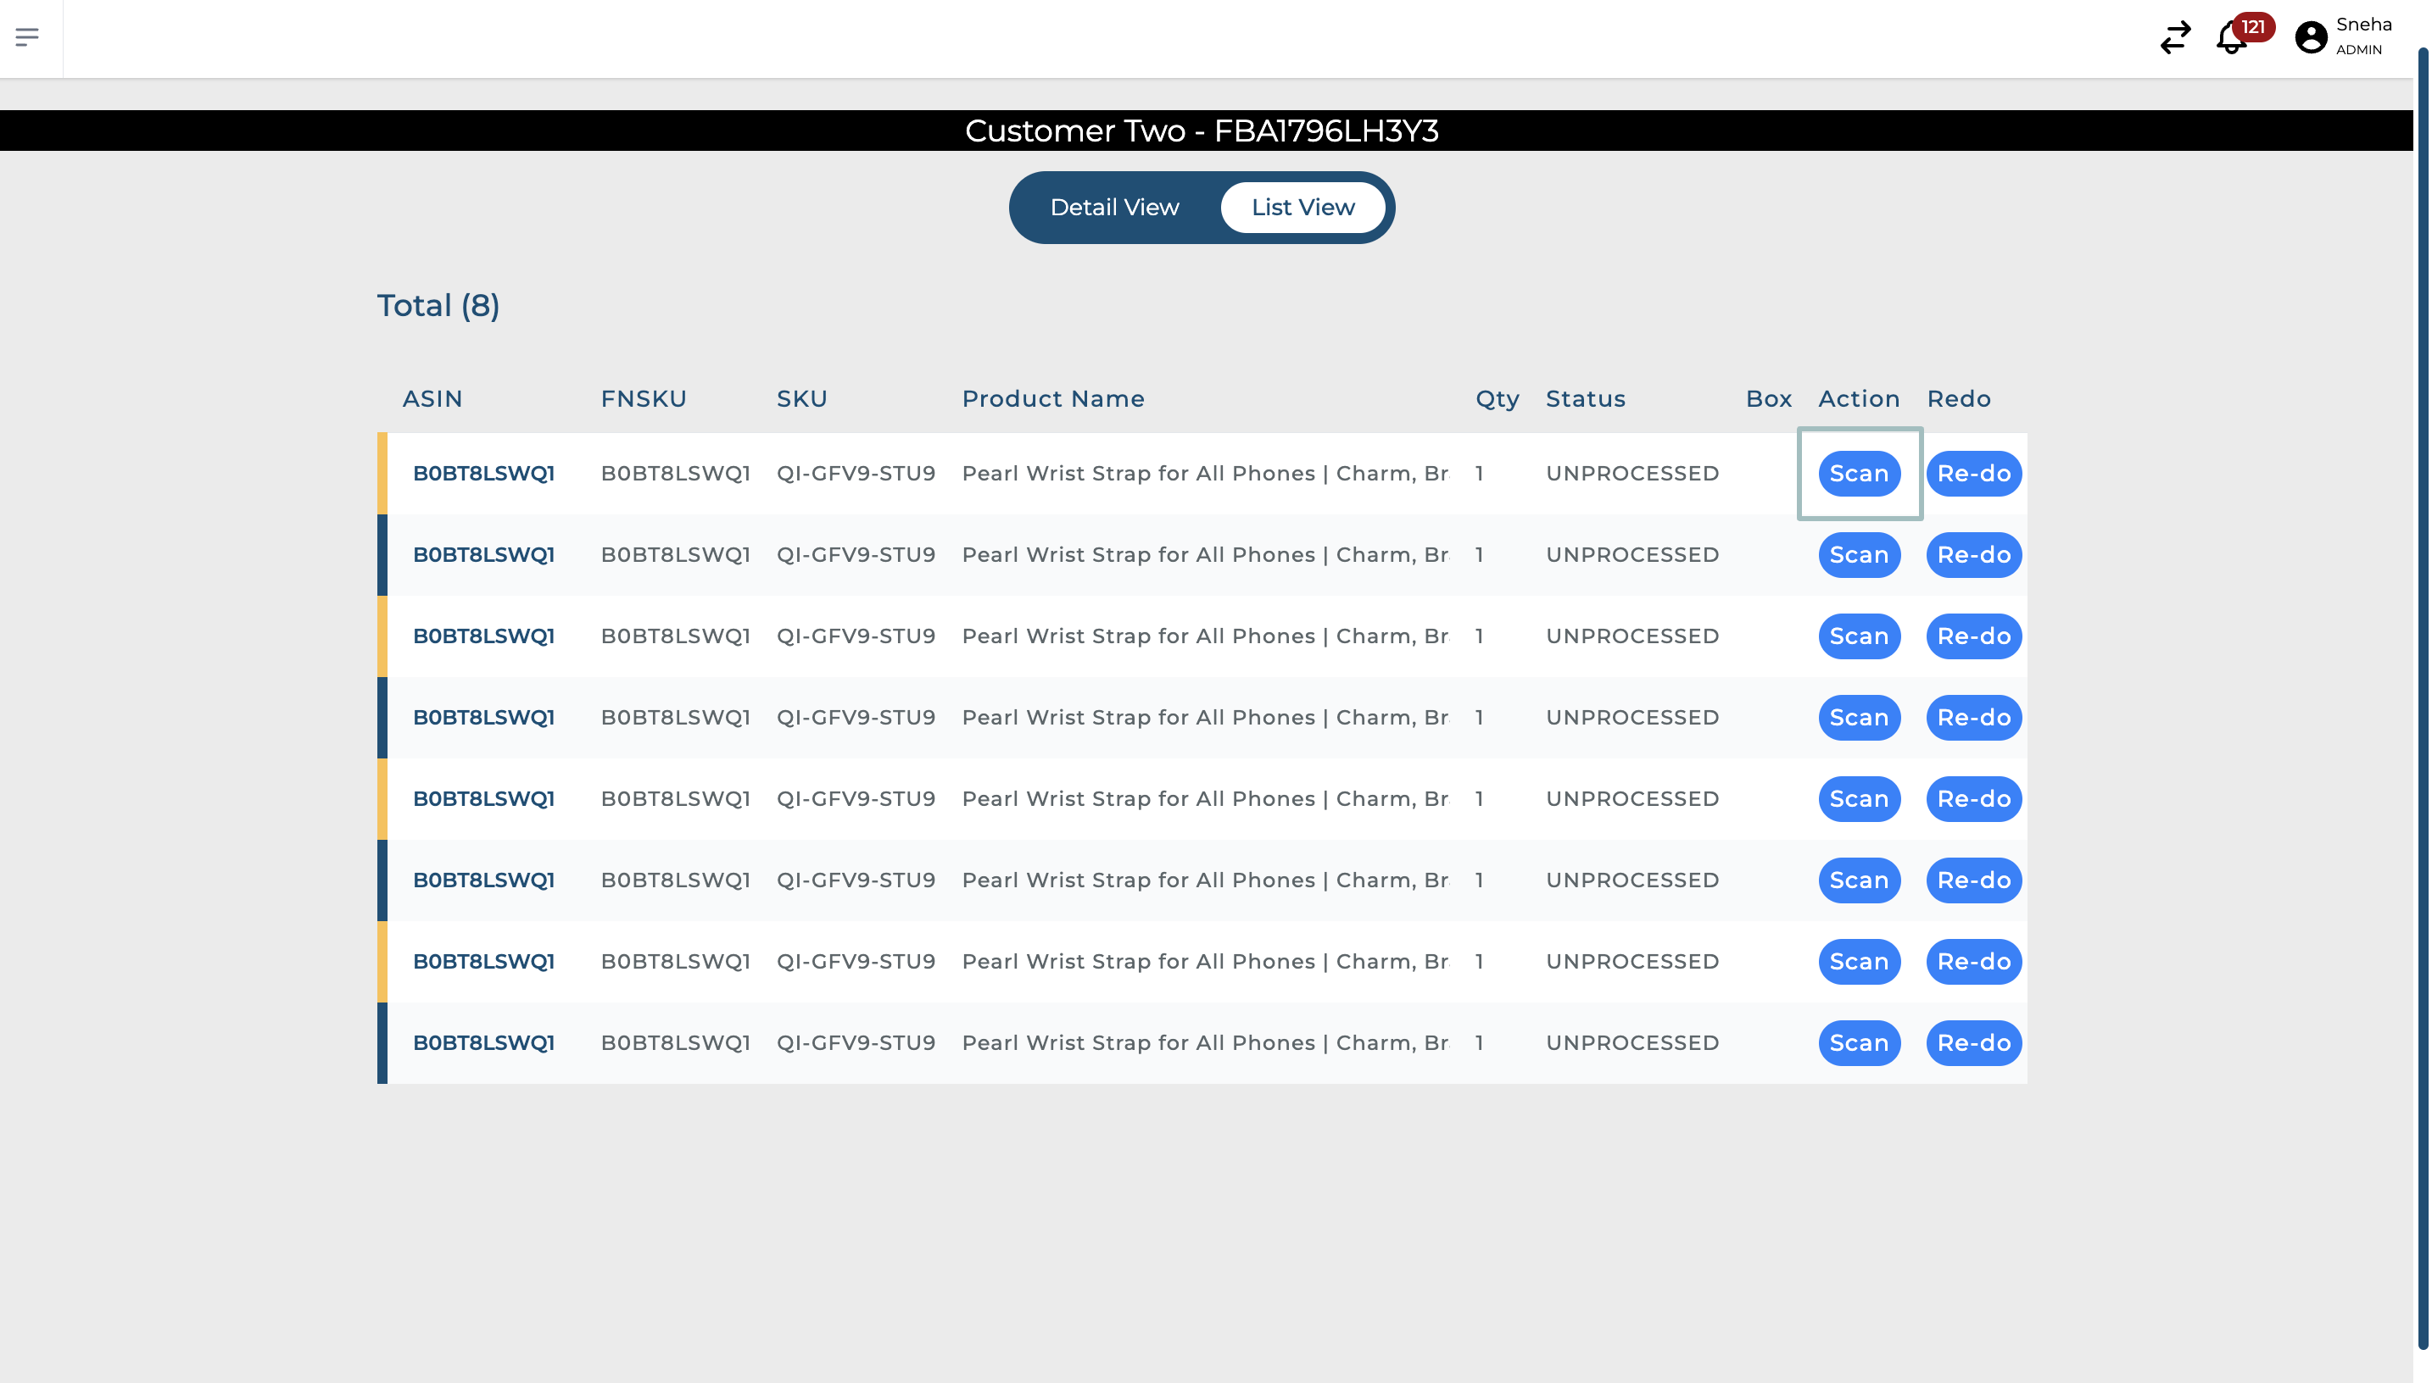Open ASIN link in the last row
2432x1383 pixels.
(482, 1043)
